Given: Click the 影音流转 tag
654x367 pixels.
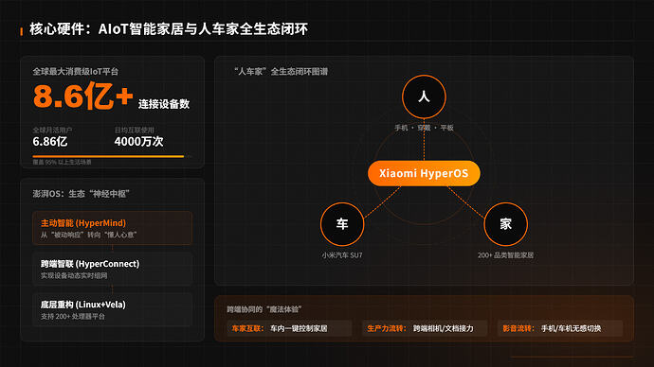Looking at the screenshot, I should point(560,328).
